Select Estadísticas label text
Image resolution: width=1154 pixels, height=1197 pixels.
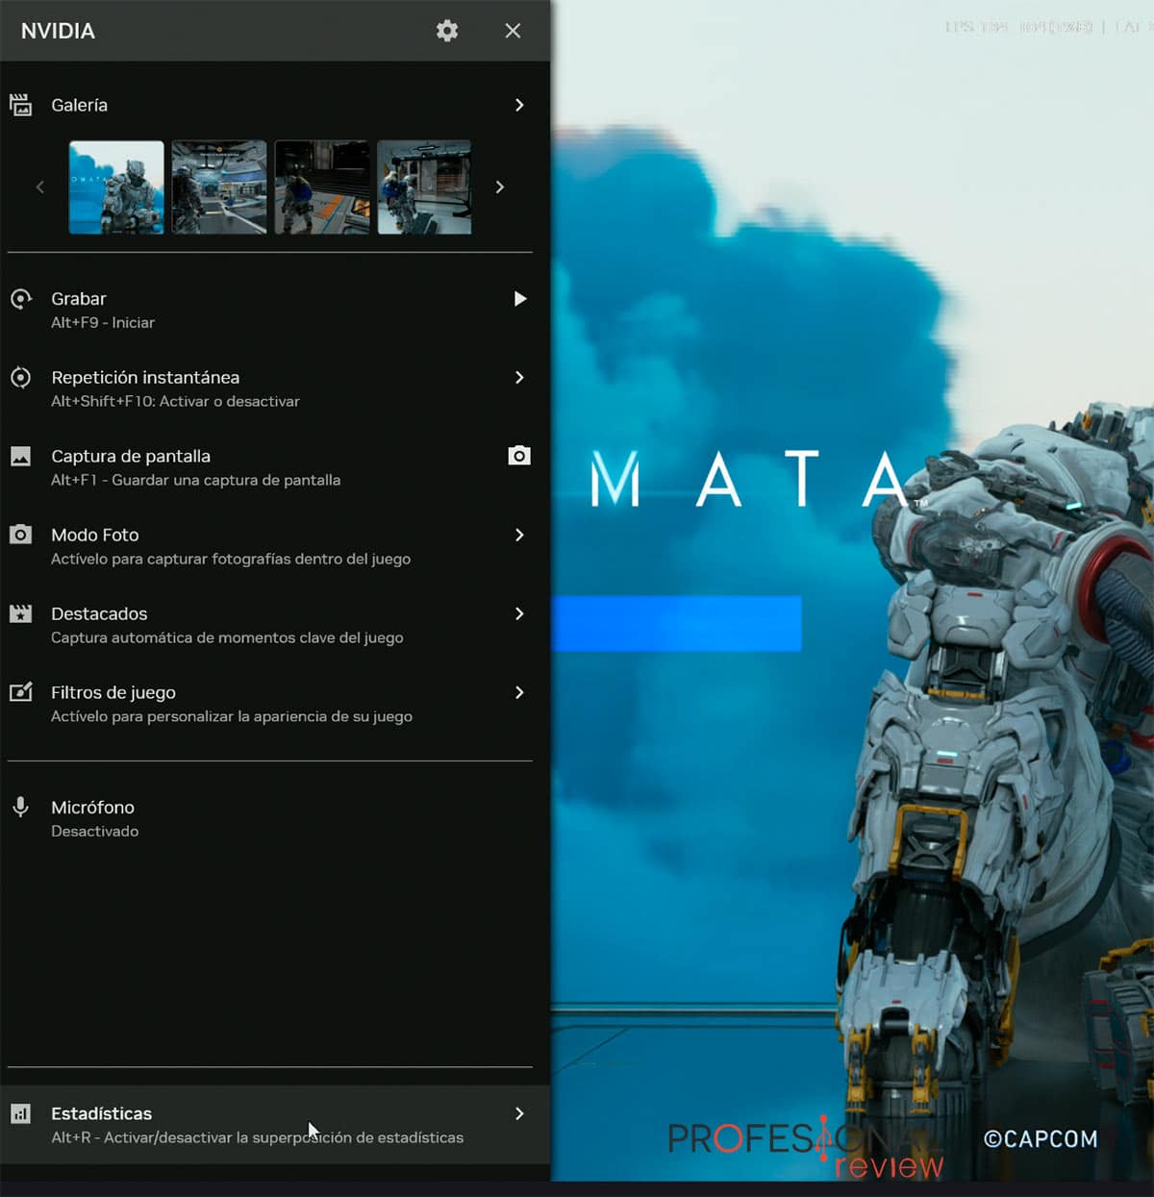point(101,1113)
